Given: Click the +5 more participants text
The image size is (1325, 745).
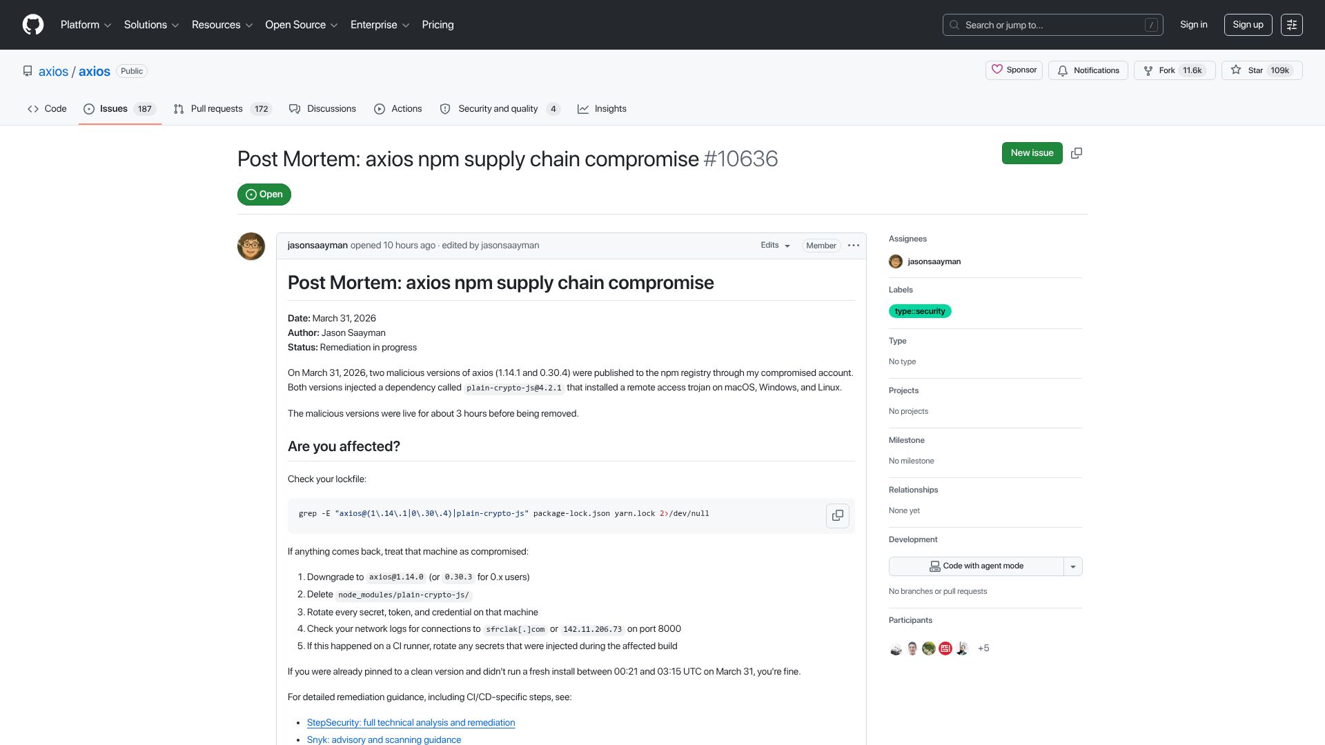Looking at the screenshot, I should tap(983, 648).
